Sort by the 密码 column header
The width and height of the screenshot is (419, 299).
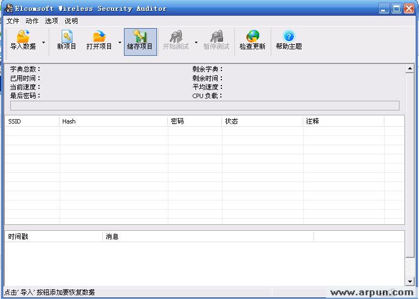pyautogui.click(x=194, y=121)
